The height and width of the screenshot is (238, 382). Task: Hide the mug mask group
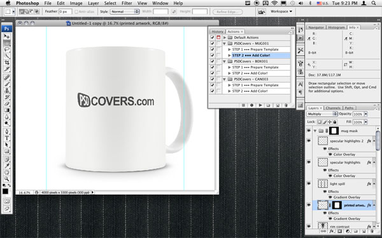click(309, 131)
